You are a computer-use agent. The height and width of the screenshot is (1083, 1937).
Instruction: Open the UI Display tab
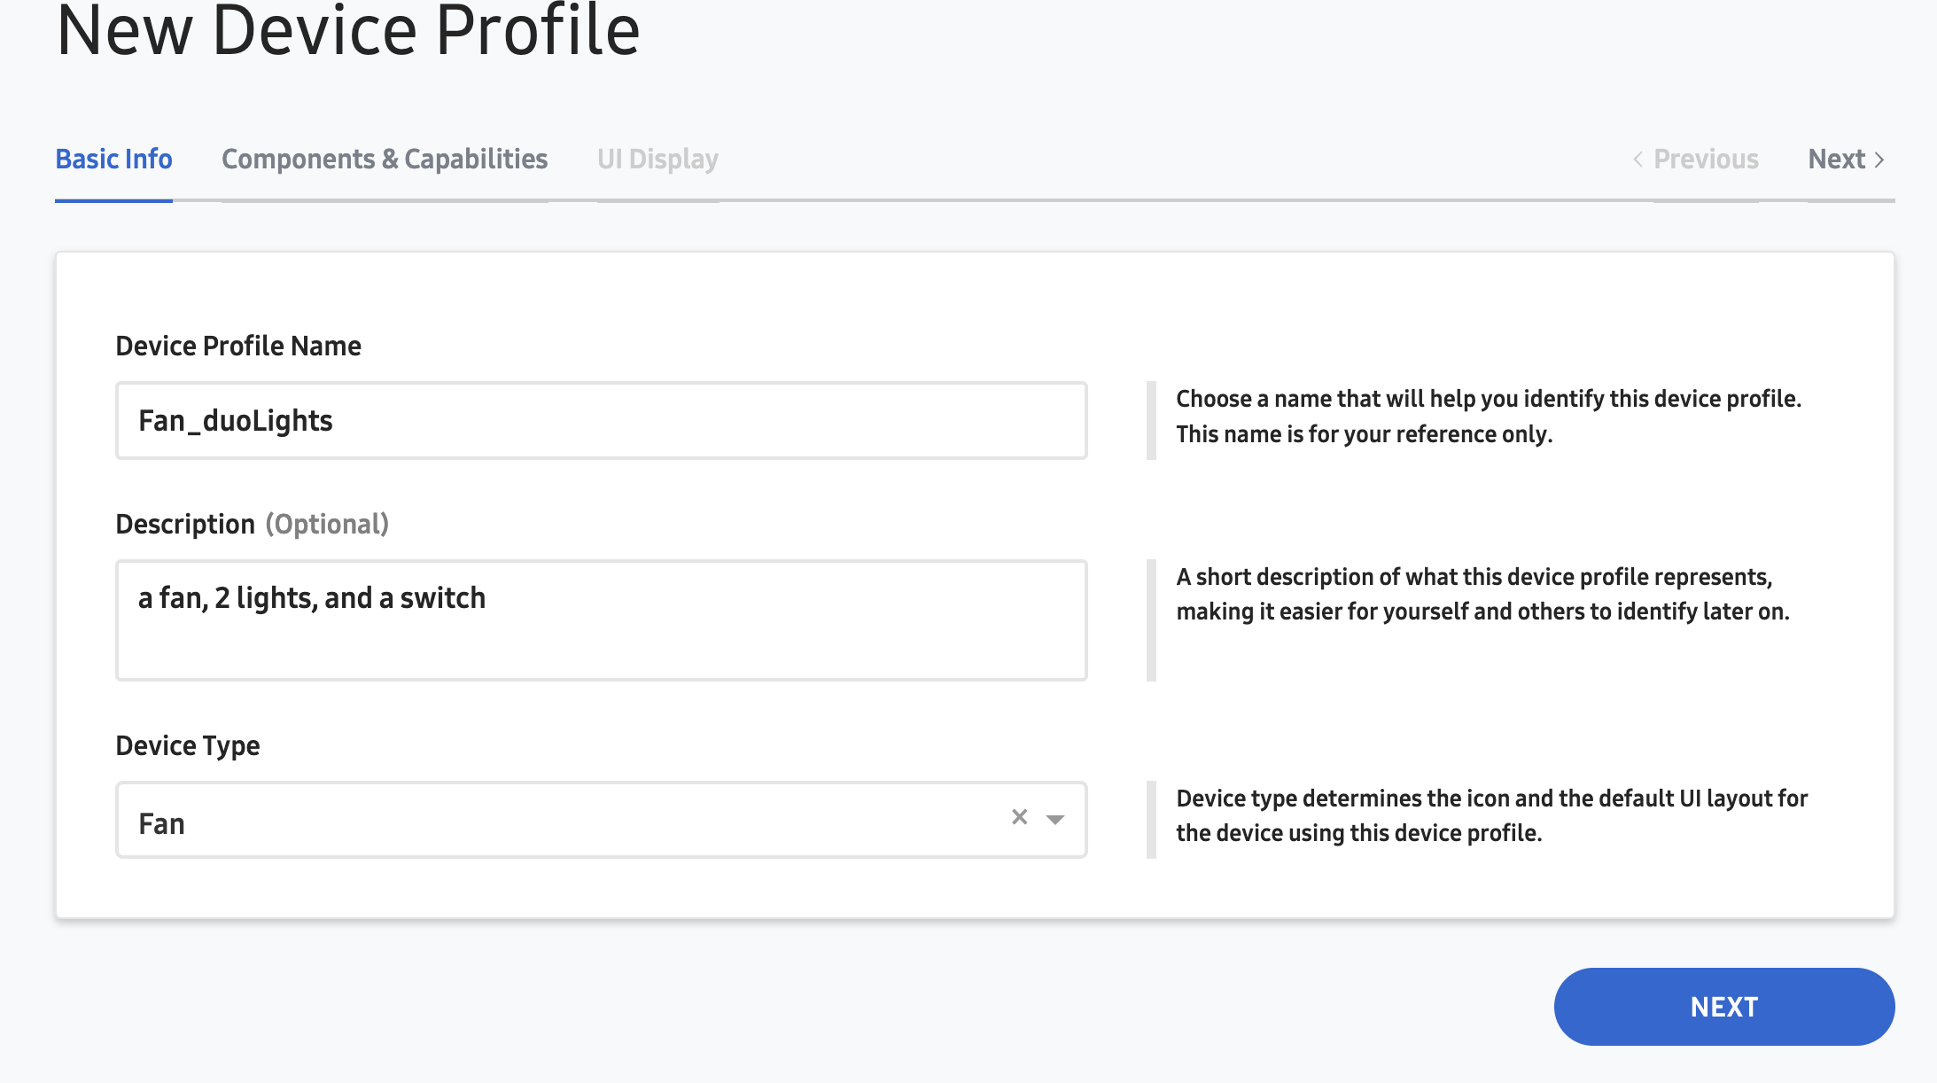point(657,160)
